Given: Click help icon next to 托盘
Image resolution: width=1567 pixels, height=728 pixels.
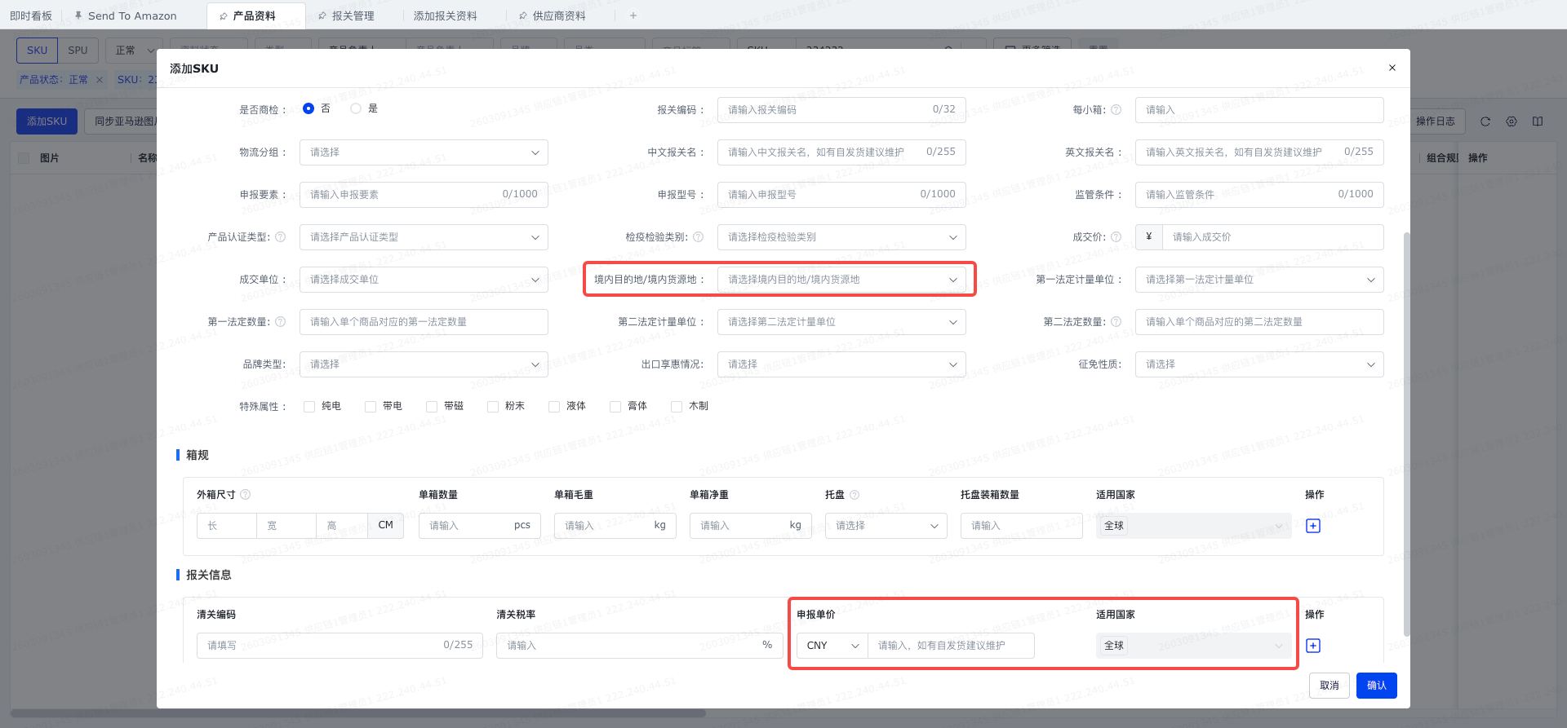Looking at the screenshot, I should 855,495.
